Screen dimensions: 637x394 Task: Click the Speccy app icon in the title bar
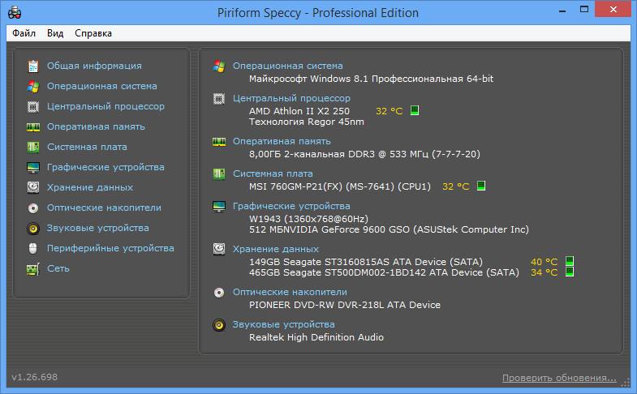pyautogui.click(x=15, y=12)
